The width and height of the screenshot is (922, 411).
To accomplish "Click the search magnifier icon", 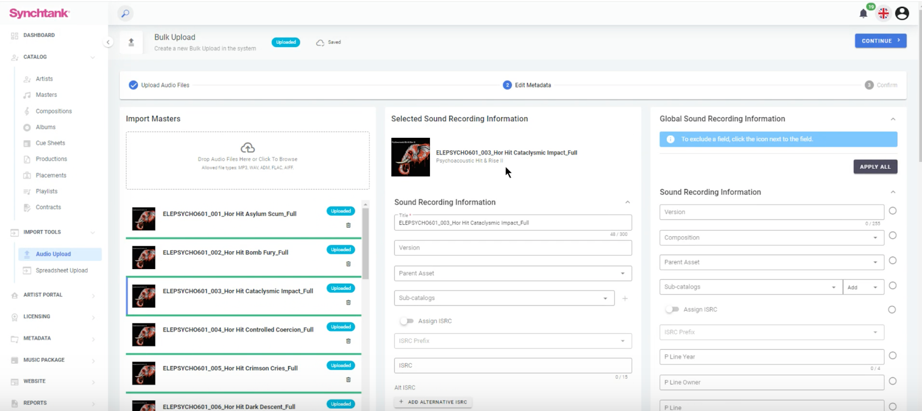I will pos(125,13).
